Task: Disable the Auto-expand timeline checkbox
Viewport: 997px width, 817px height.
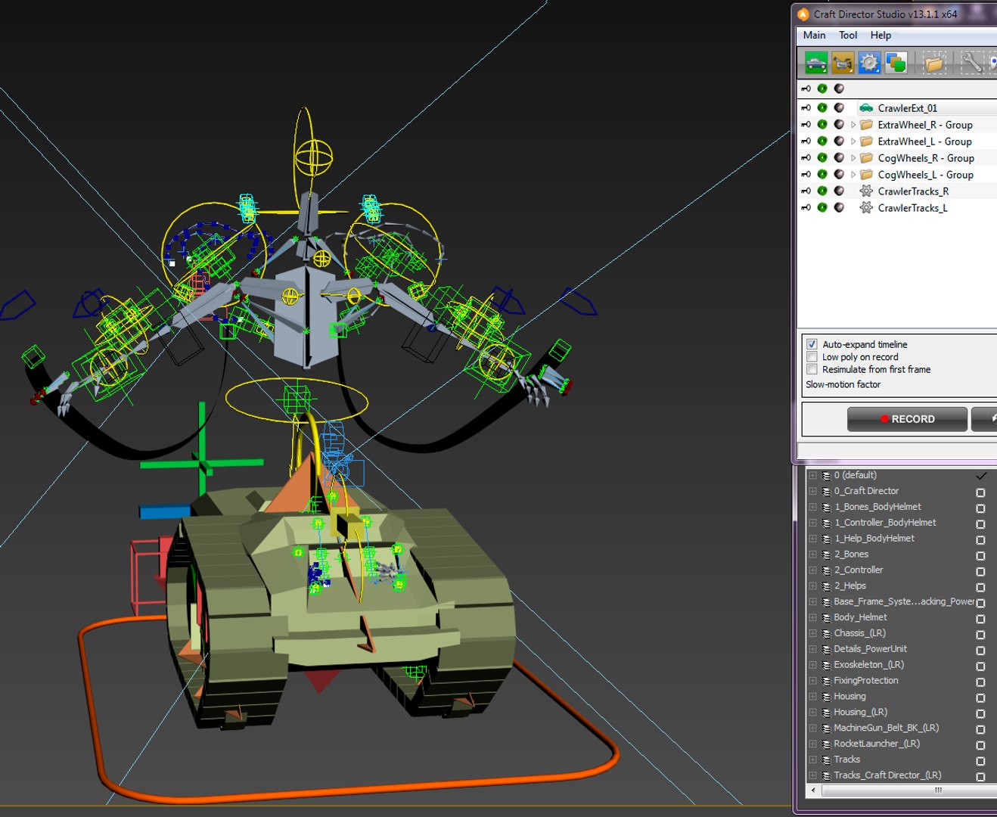Action: tap(812, 344)
